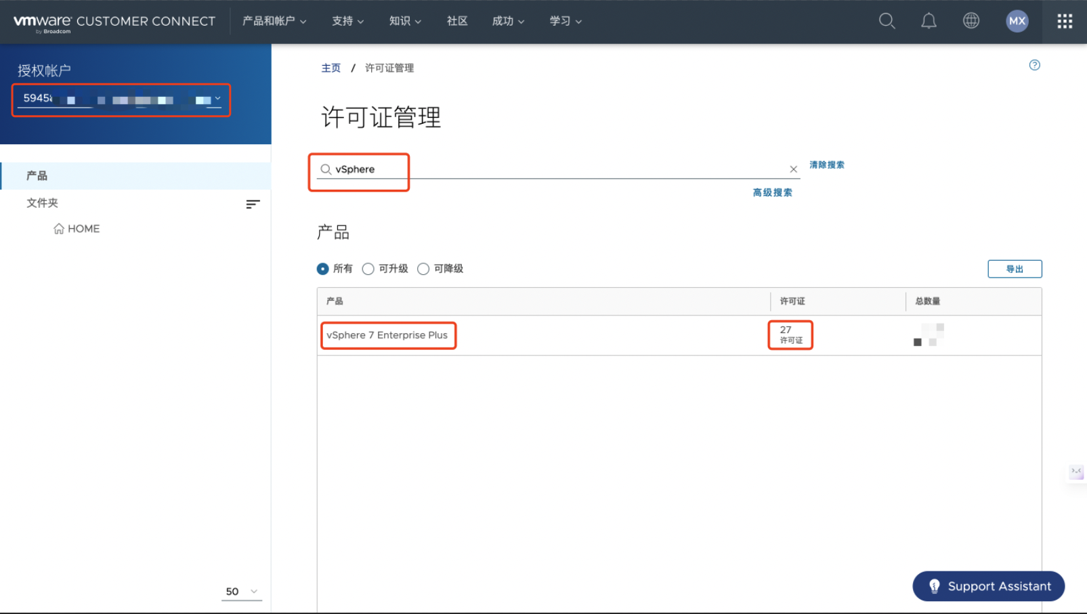1087x614 pixels.
Task: Open the MX user avatar menu
Action: click(x=1017, y=21)
